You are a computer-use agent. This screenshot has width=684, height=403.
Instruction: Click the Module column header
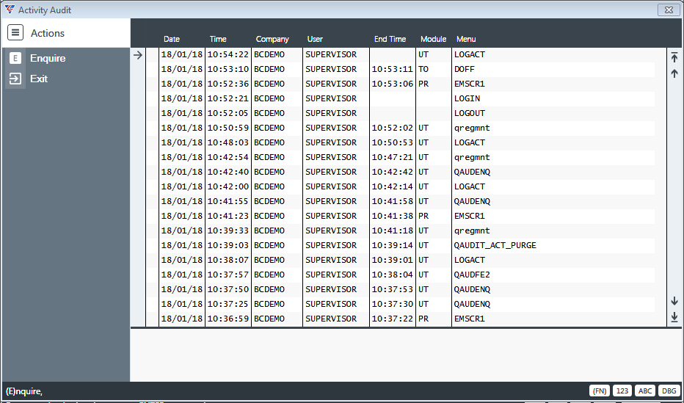(433, 39)
